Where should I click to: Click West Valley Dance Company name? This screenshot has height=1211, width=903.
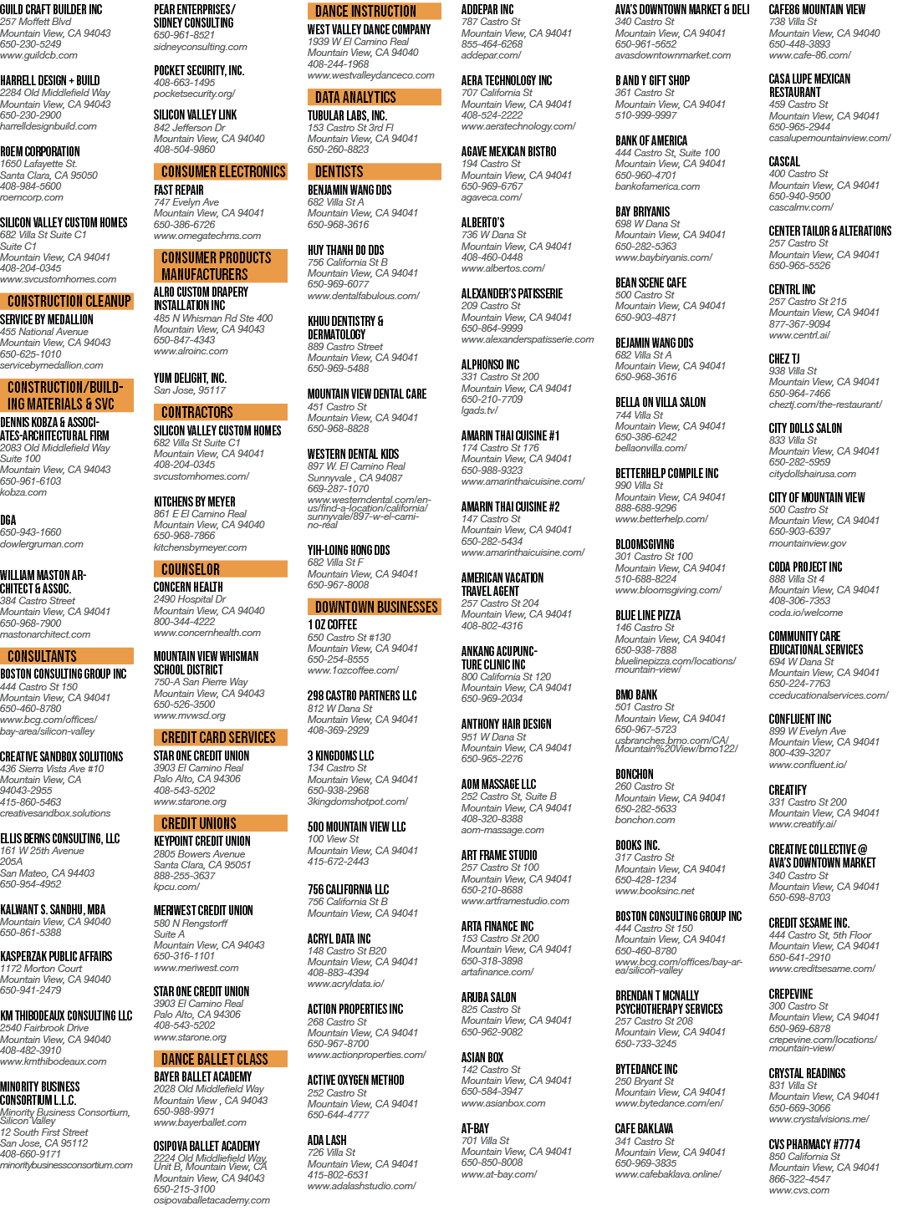click(x=370, y=29)
